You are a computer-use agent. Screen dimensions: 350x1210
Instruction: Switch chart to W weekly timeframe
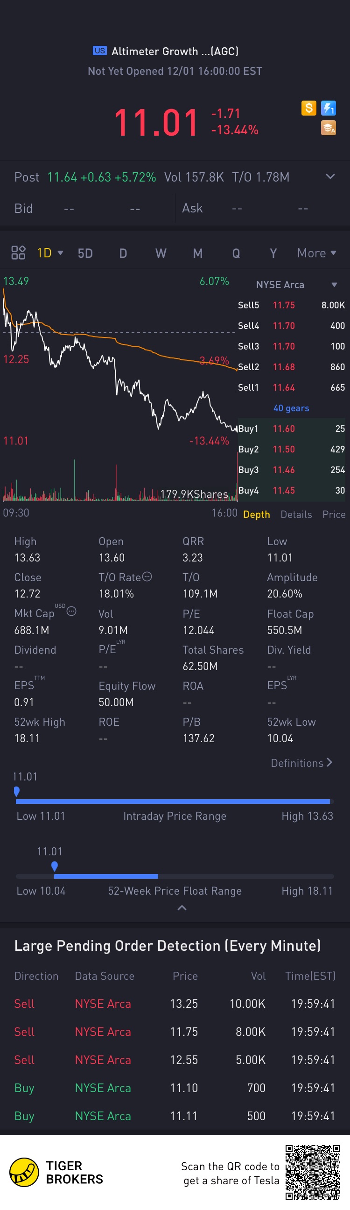(161, 253)
